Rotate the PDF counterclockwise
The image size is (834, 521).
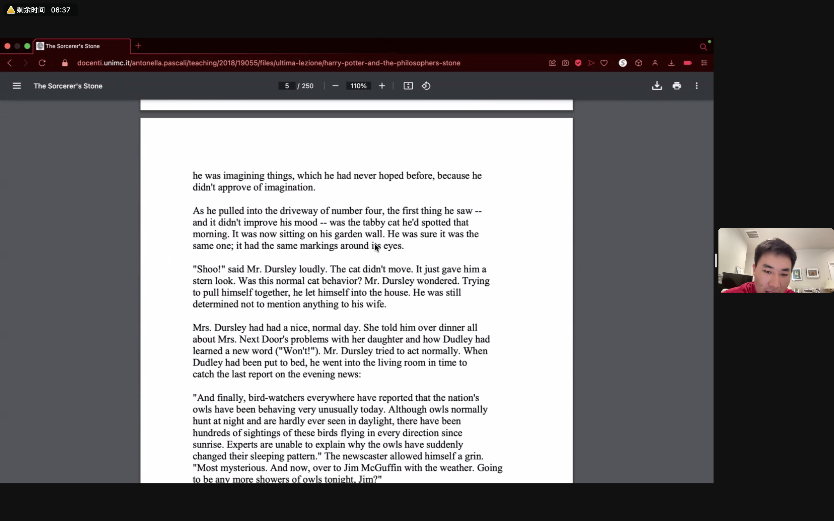pyautogui.click(x=426, y=86)
